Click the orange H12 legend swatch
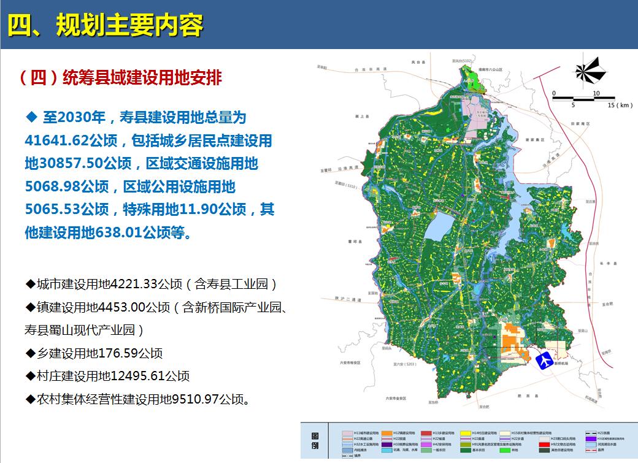Image resolution: width=638 pixels, height=463 pixels. (386, 432)
